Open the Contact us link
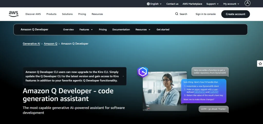Viewport: 263px width, 124px height. tap(172, 4)
